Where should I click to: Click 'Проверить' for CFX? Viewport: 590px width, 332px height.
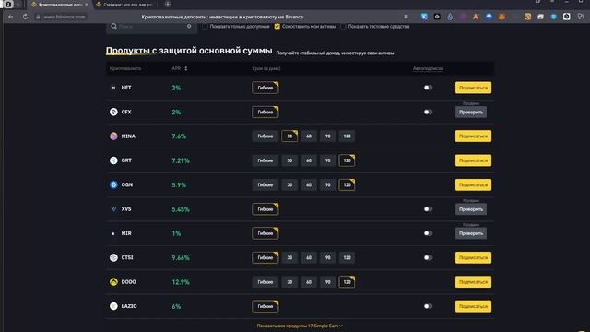471,113
